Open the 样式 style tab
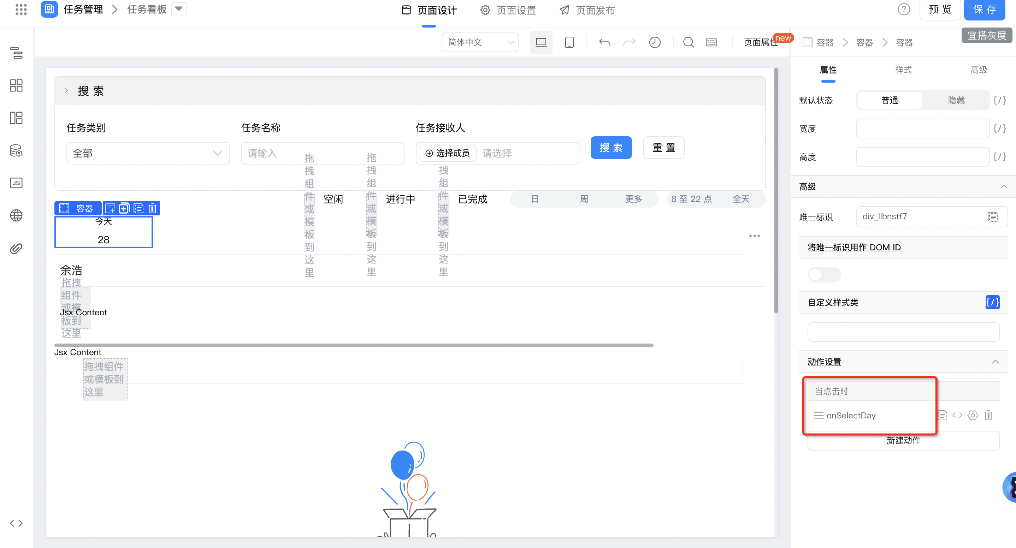Image resolution: width=1016 pixels, height=548 pixels. pos(903,70)
